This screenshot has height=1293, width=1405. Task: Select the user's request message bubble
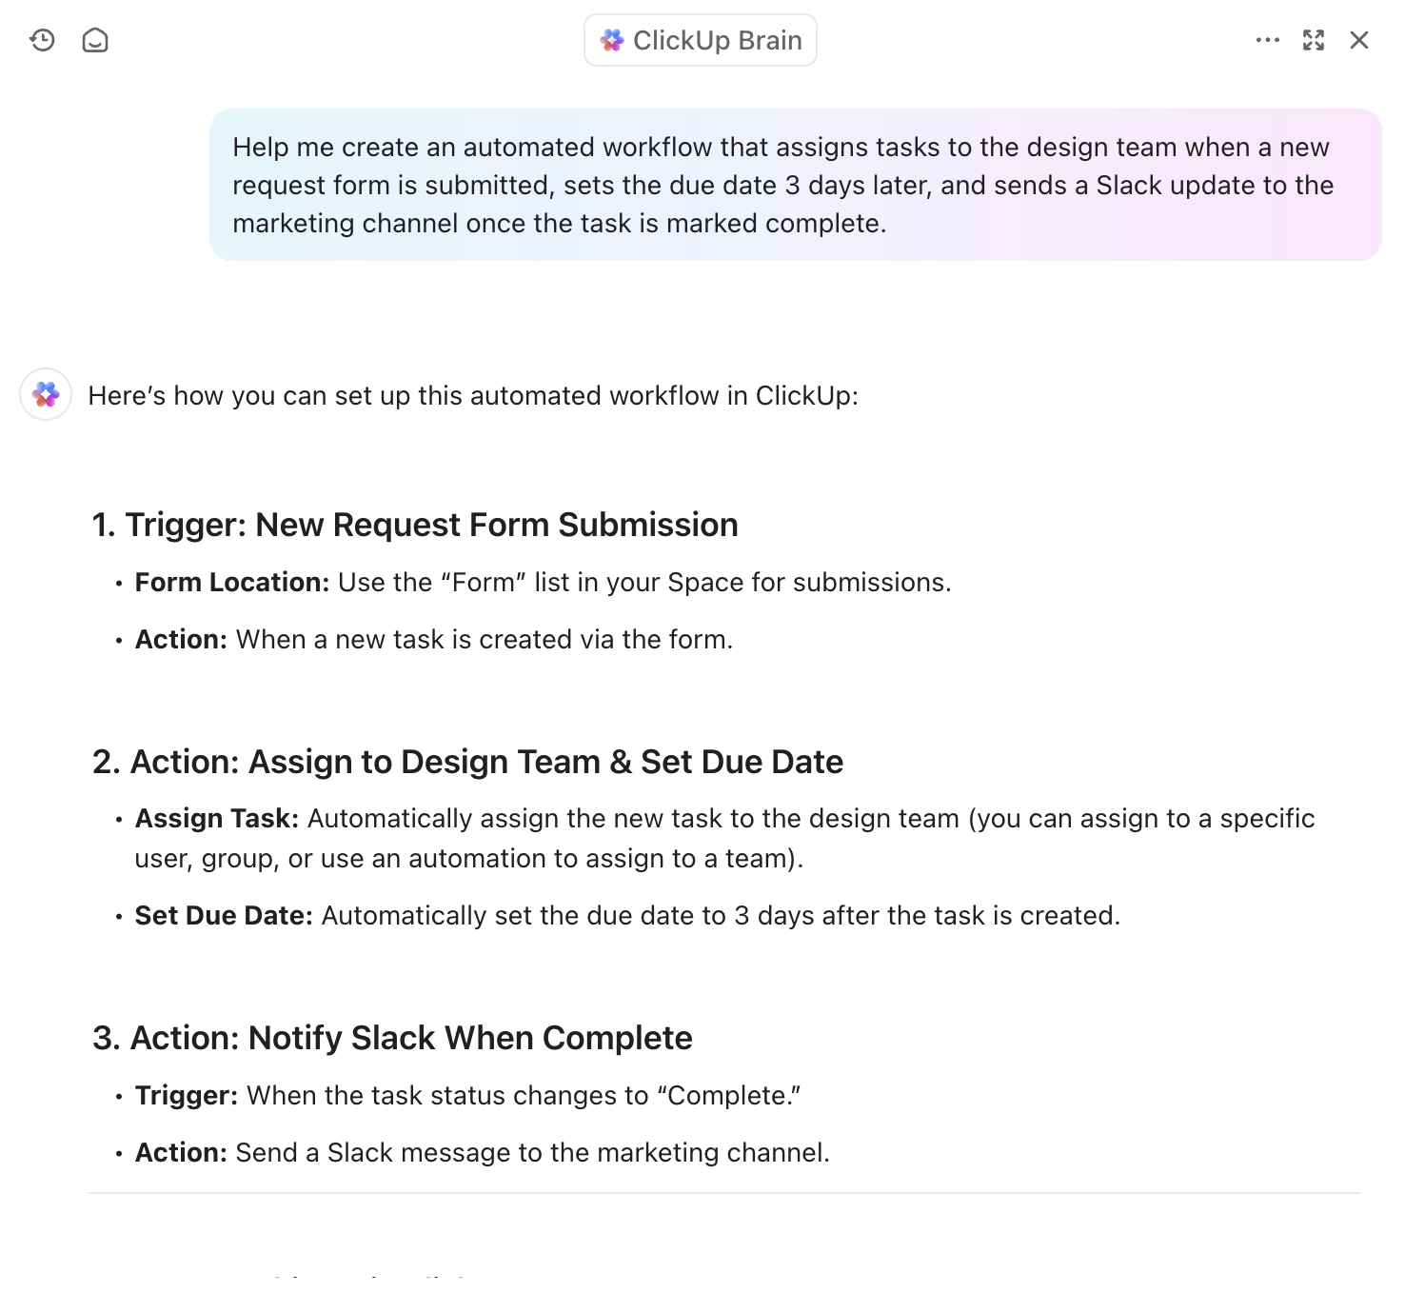[x=798, y=185]
